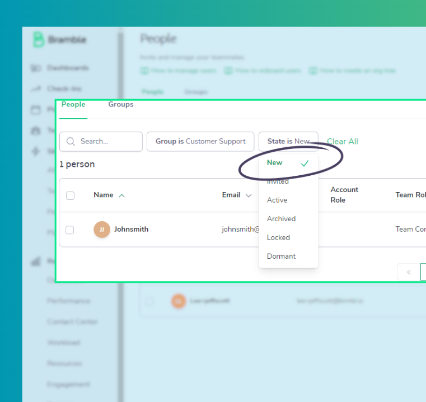Open the Johnsmith user name
This screenshot has height=402, width=426.
click(131, 229)
